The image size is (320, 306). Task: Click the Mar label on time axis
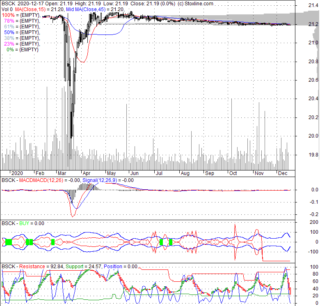click(x=62, y=173)
